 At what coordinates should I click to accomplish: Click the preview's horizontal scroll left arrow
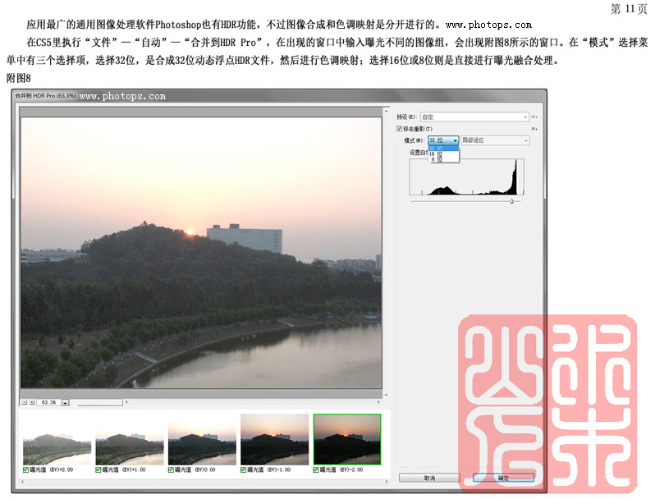(x=126, y=402)
